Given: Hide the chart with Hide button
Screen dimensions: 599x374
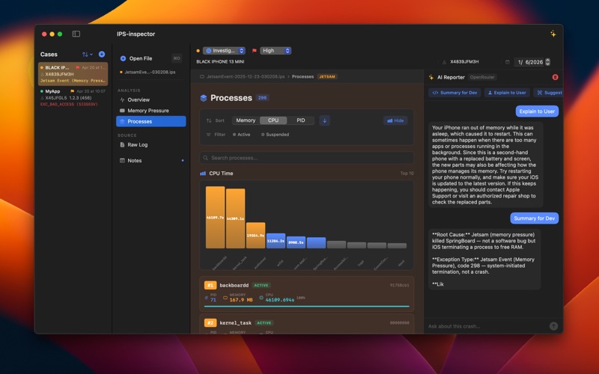Looking at the screenshot, I should (x=395, y=120).
